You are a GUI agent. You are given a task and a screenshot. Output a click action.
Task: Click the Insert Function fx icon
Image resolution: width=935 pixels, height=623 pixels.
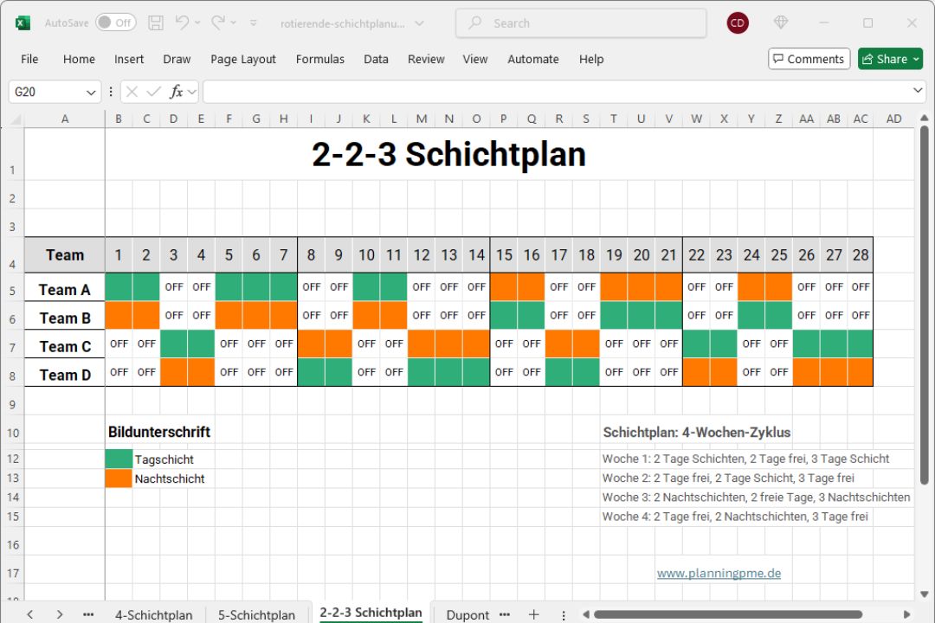[177, 92]
